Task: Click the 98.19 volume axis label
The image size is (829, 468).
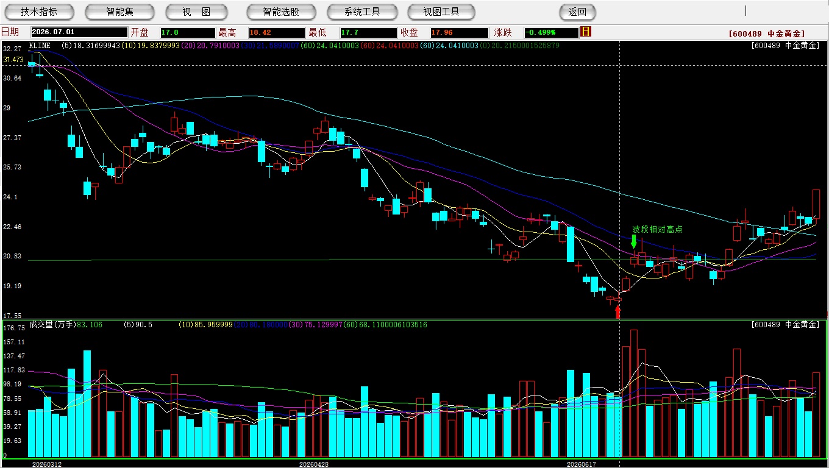Action: [12, 385]
